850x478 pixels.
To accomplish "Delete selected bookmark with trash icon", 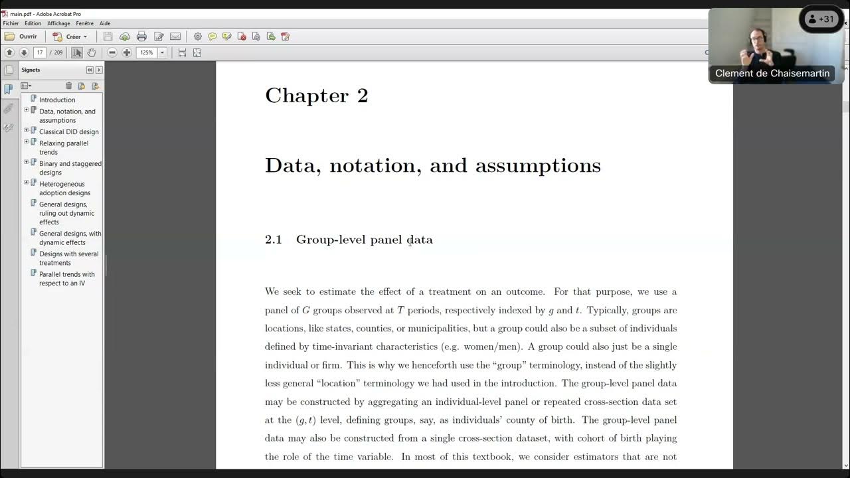I will (x=68, y=86).
